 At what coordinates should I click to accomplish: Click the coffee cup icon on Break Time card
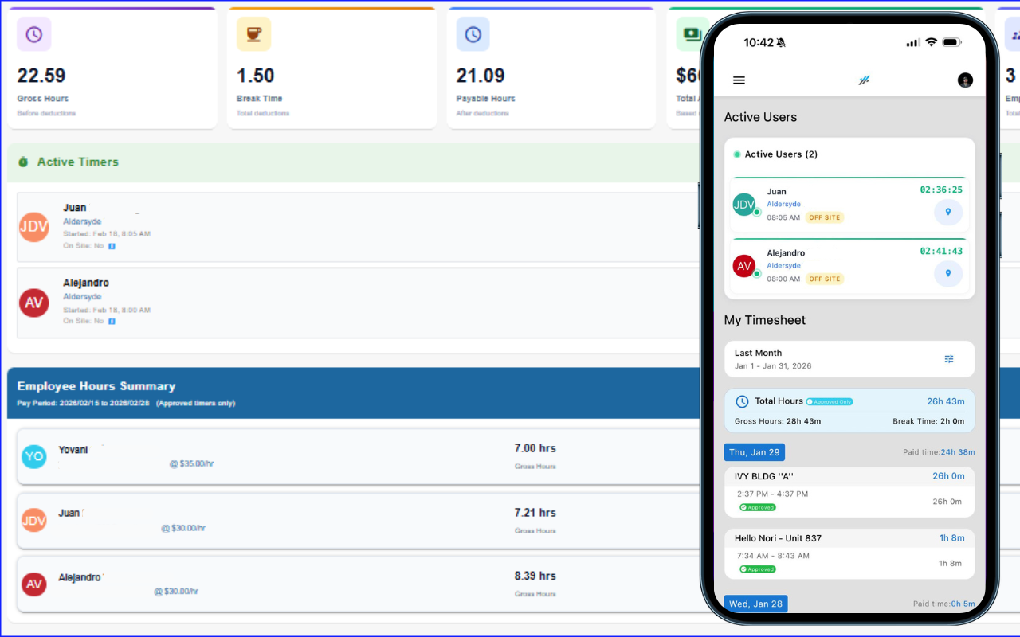pyautogui.click(x=253, y=33)
